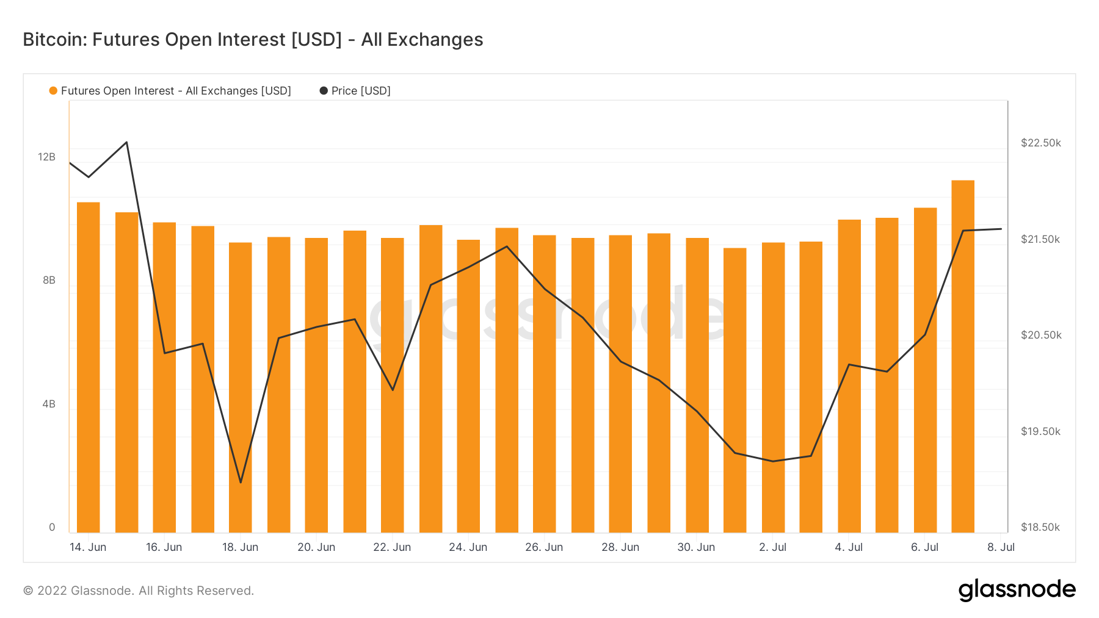Viewport: 1099px width, 618px height.
Task: Click the 4B left axis label
Action: [49, 404]
